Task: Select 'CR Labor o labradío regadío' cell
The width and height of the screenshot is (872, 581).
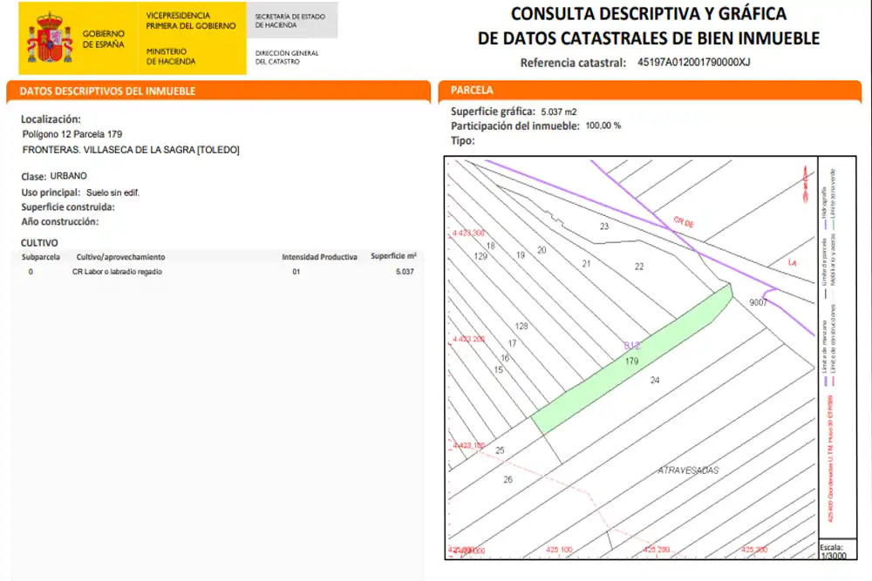Action: (x=117, y=272)
